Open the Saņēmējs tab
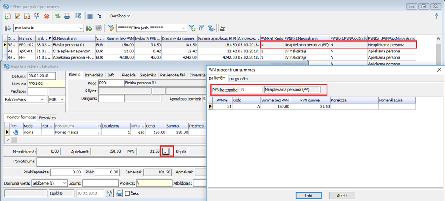The height and width of the screenshot is (201, 445). [x=147, y=75]
